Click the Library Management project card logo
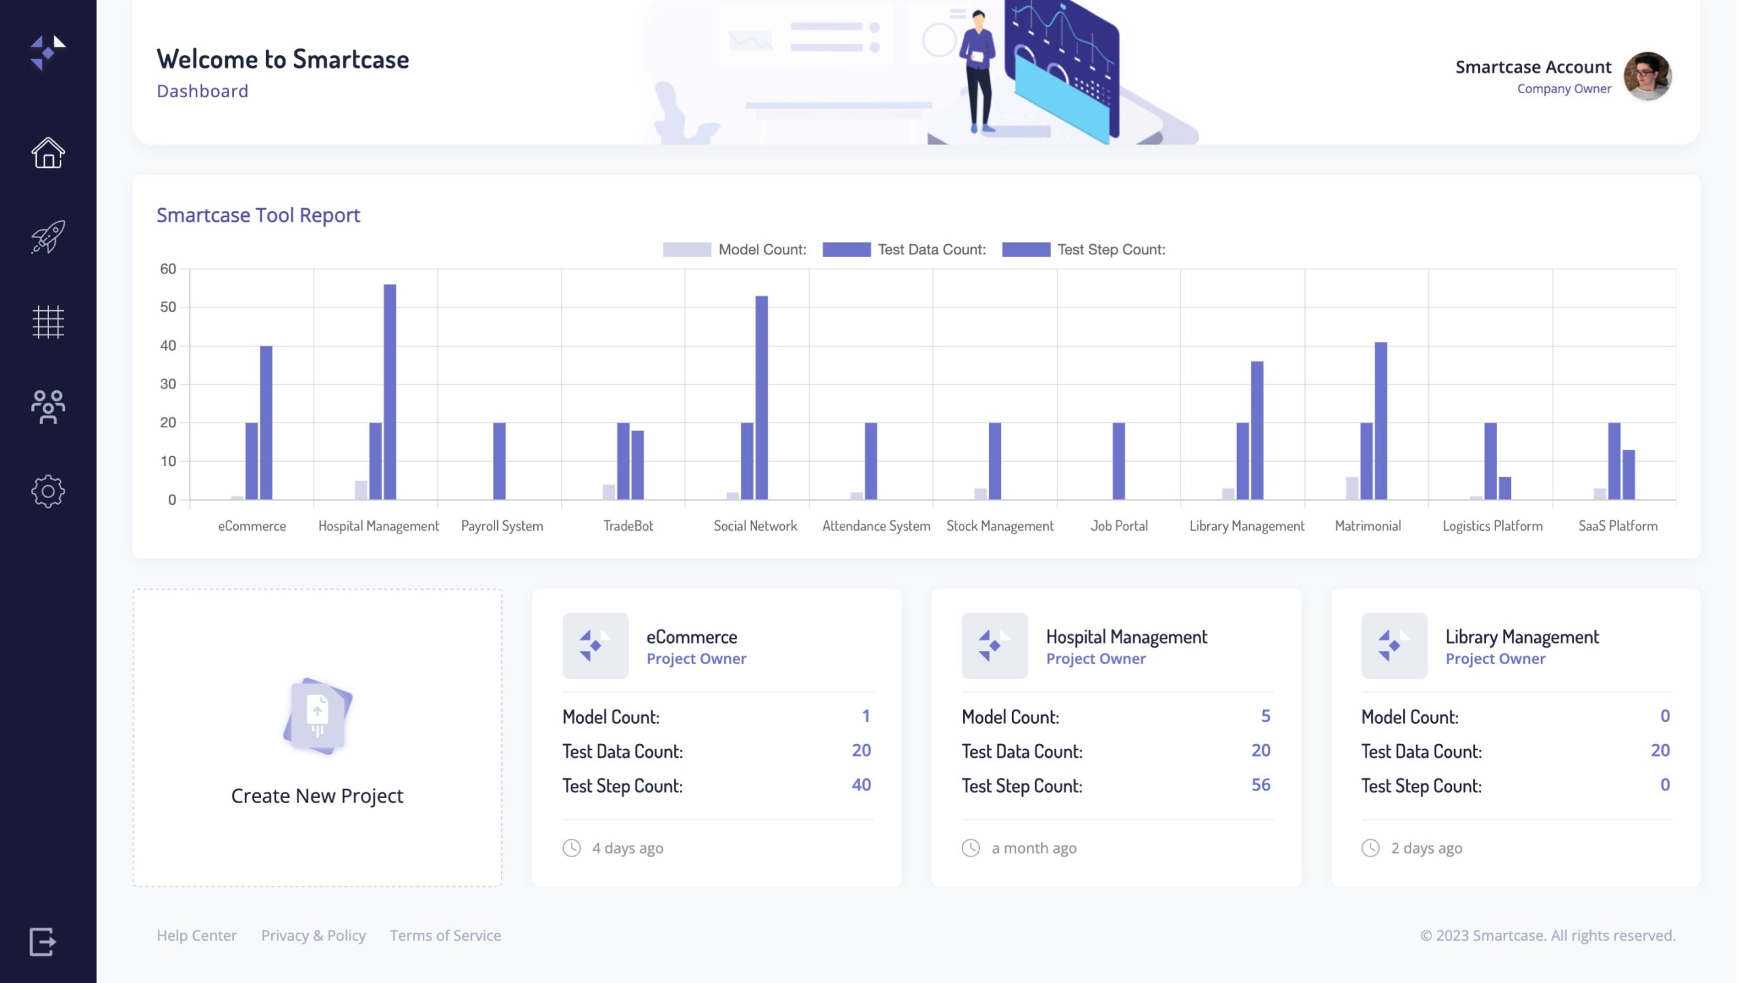 point(1393,645)
